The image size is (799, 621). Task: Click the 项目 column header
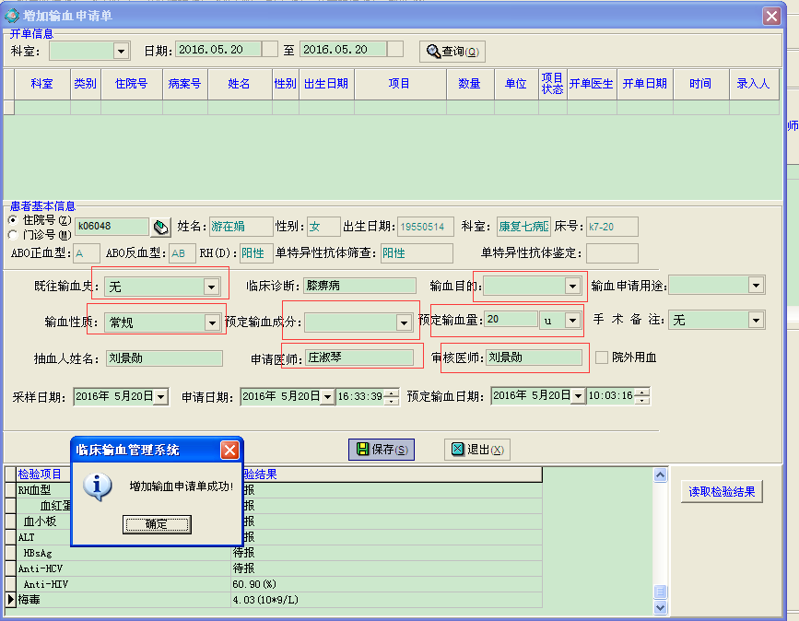click(x=400, y=84)
